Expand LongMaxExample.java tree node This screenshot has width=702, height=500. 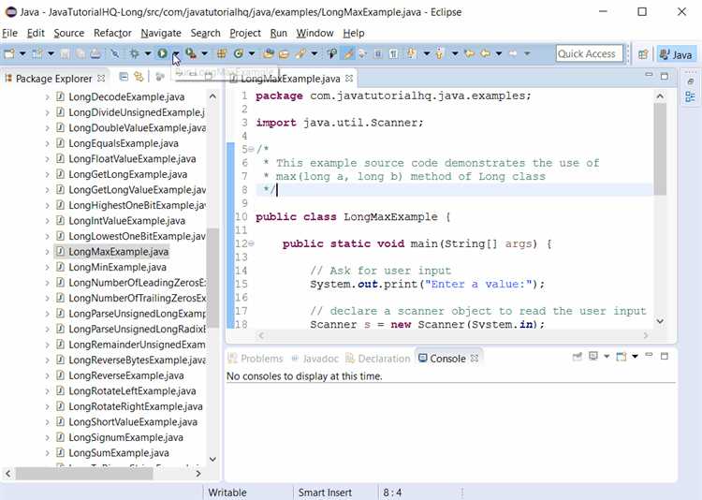[48, 252]
